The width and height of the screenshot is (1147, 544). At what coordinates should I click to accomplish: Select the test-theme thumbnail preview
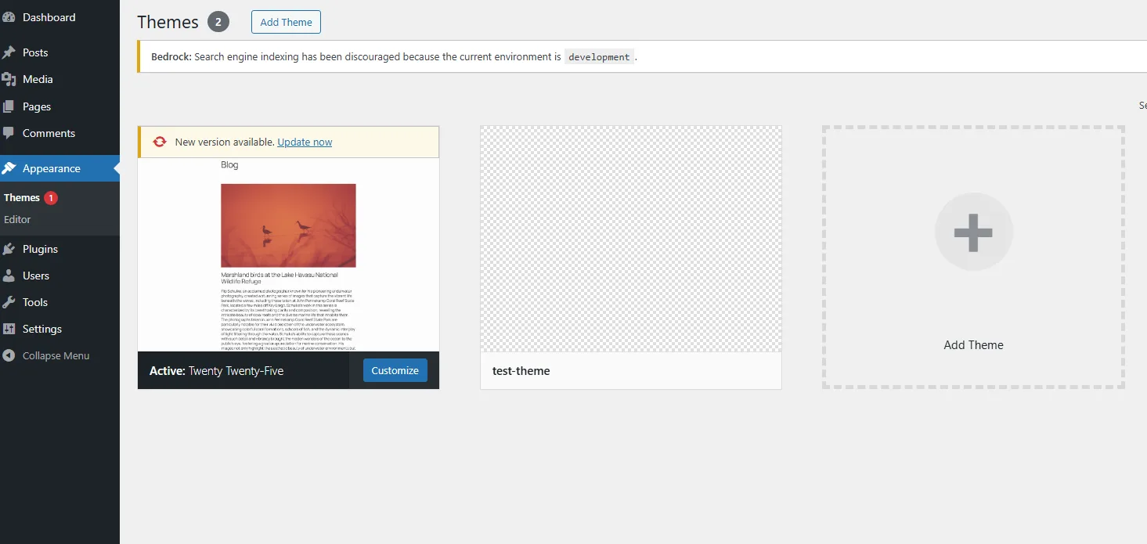click(630, 239)
